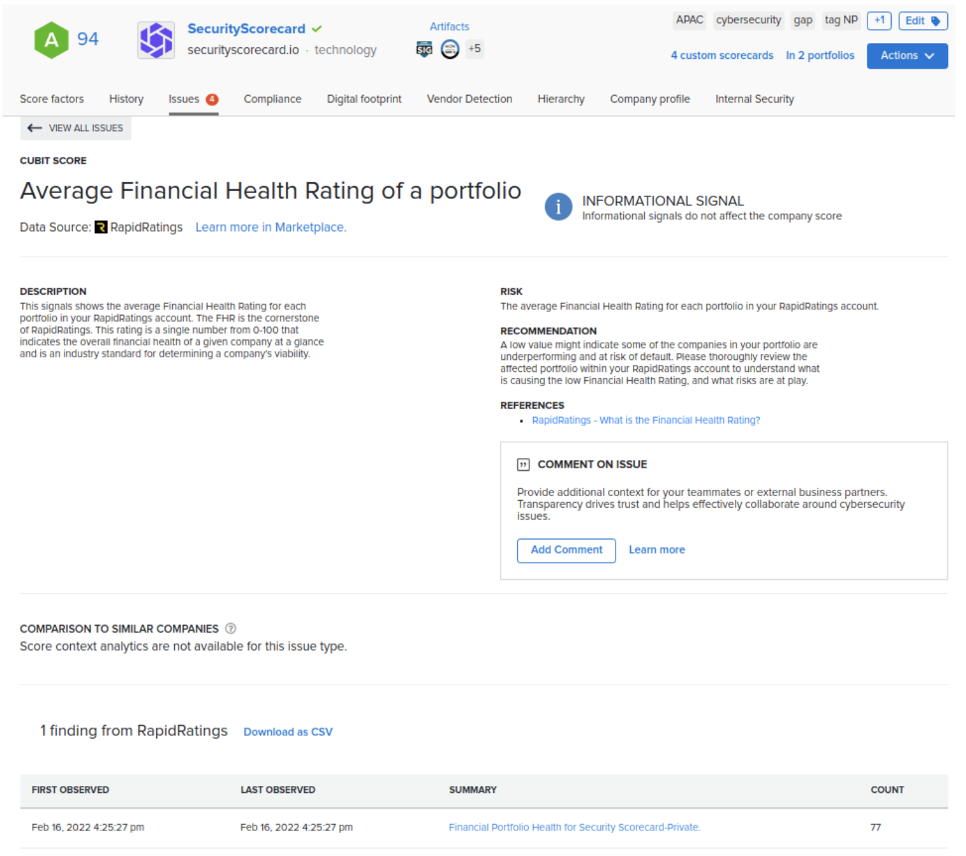Expand the +1 hidden tags chip

pos(879,21)
